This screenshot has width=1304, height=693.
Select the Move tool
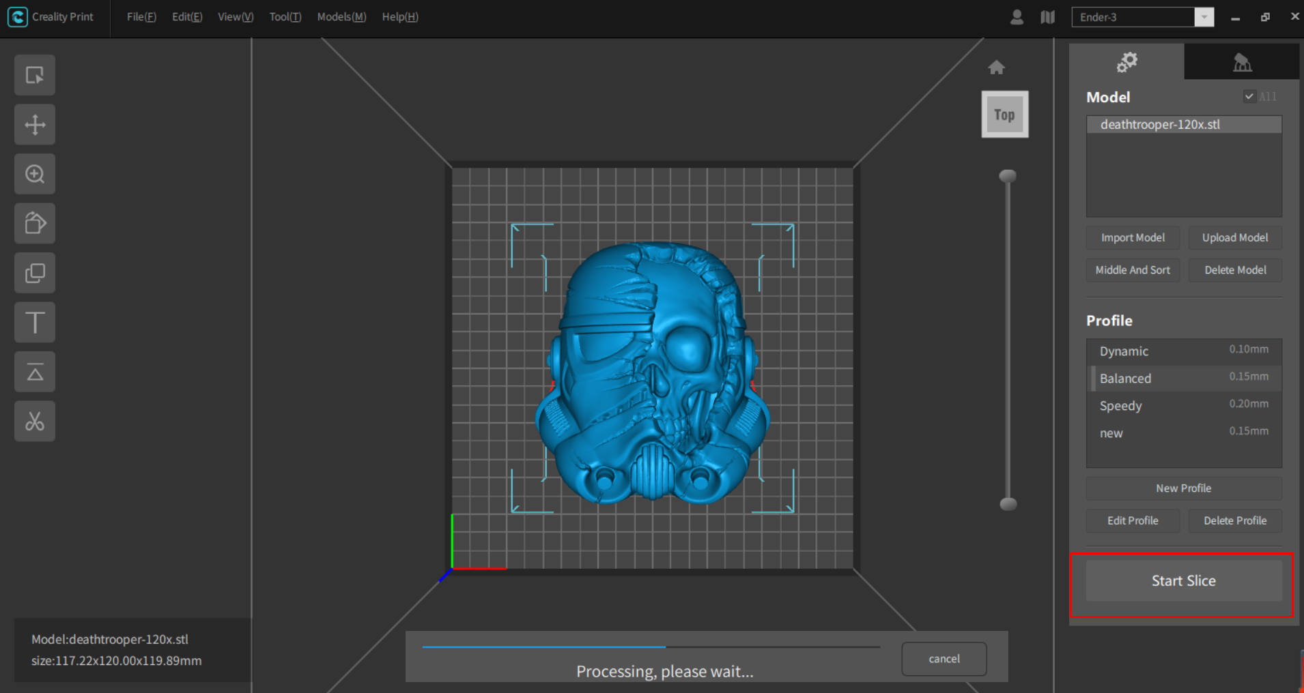pos(35,125)
